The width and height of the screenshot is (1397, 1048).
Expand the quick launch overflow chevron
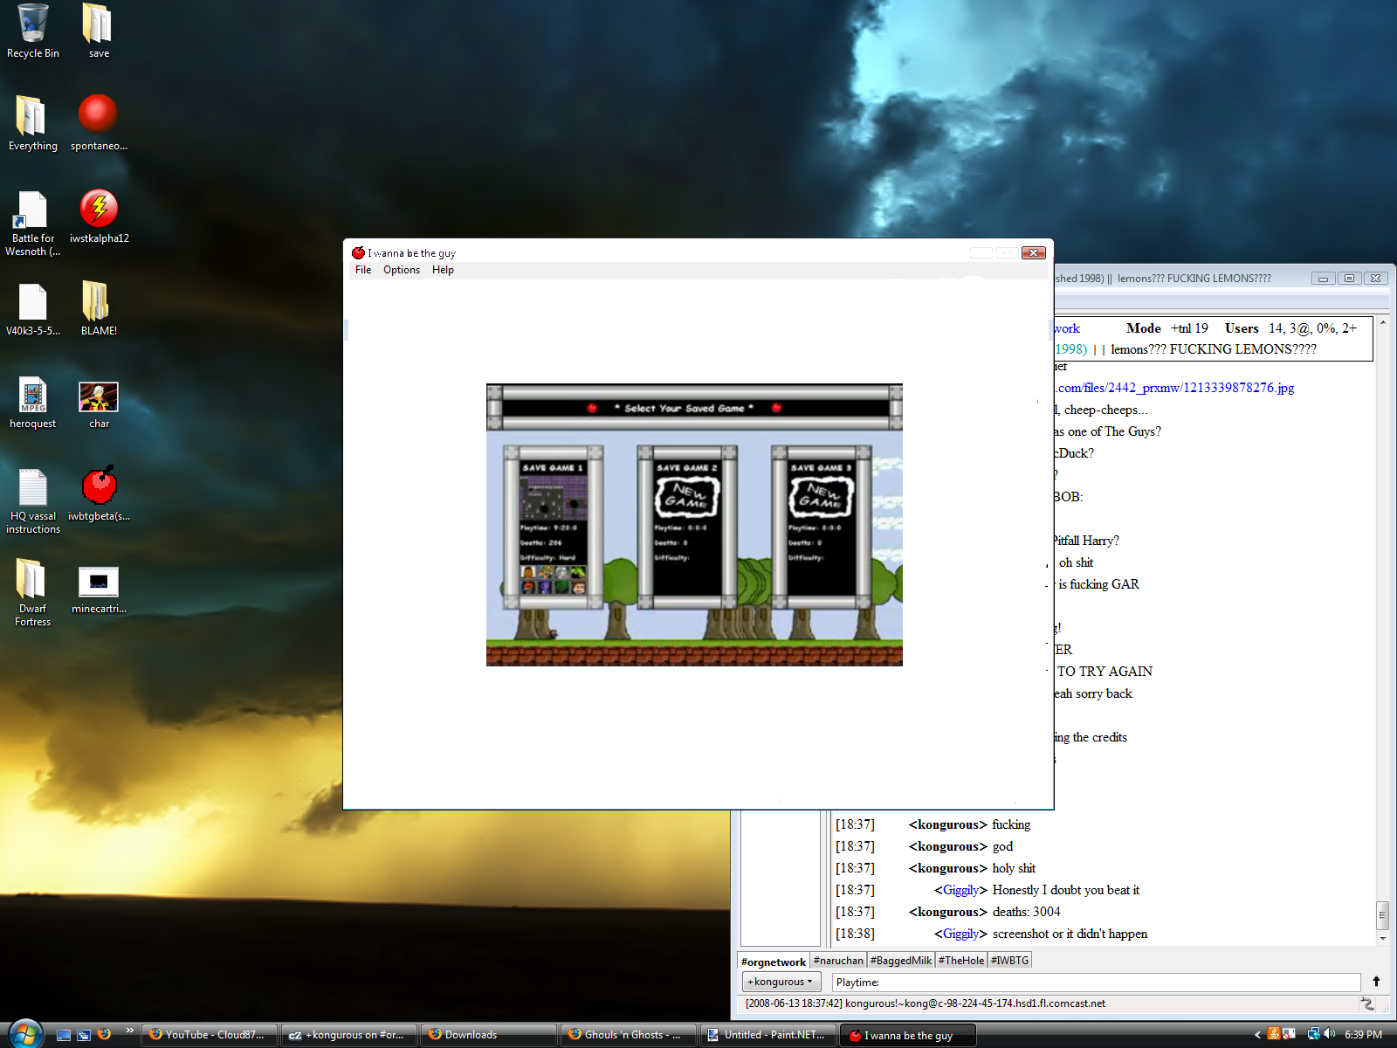(130, 1031)
